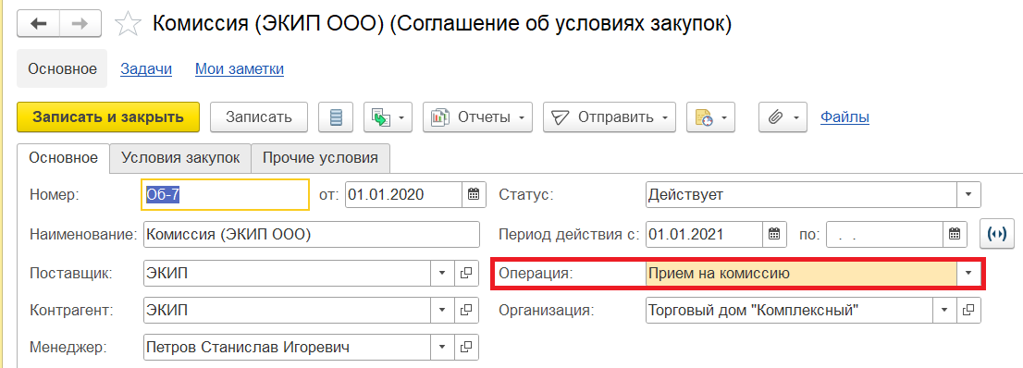The width and height of the screenshot is (1023, 368).
Task: Click the Контрагент field showing ЭКИП
Action: [x=287, y=311]
